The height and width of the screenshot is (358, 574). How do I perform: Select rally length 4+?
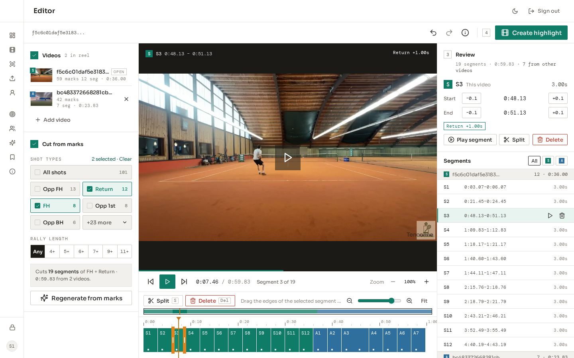point(52,251)
